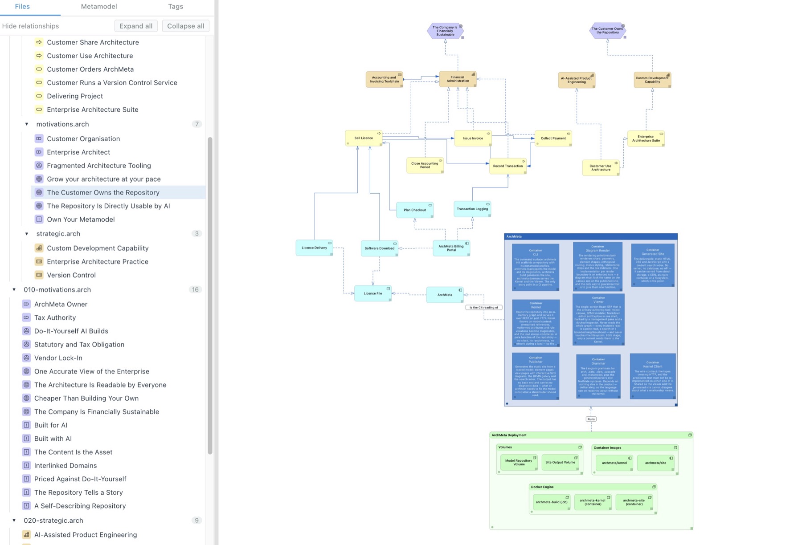Click the Enterprise Architecture Suite tree icon

click(39, 110)
